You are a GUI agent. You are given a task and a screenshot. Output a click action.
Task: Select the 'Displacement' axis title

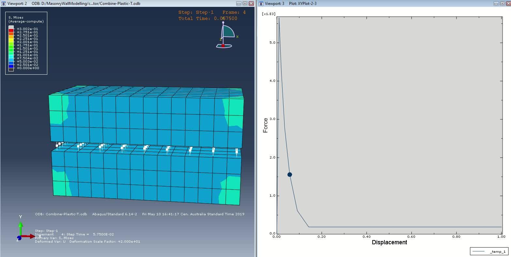389,242
